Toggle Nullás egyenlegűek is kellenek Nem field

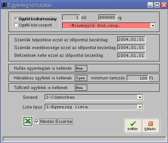pos(81,68)
